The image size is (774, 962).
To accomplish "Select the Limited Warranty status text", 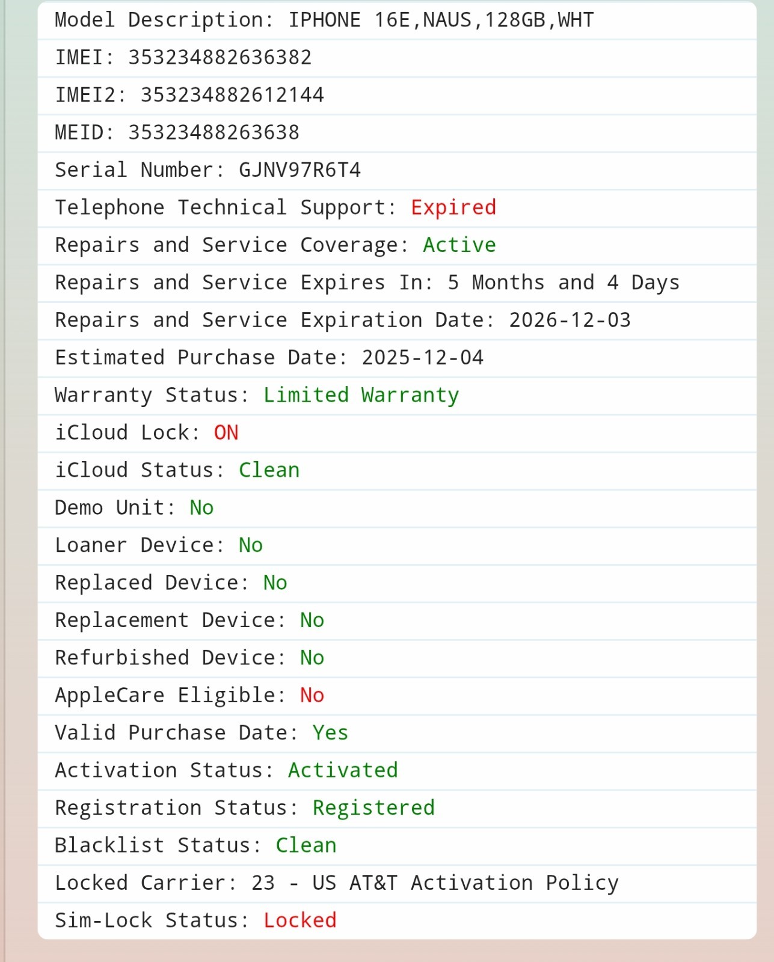I will click(x=361, y=395).
